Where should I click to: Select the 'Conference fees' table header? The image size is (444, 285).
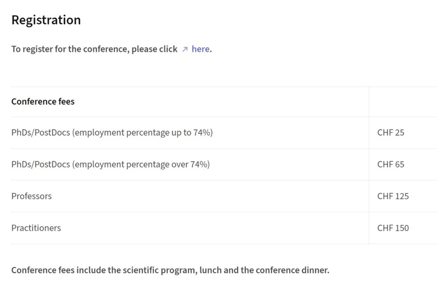point(43,101)
